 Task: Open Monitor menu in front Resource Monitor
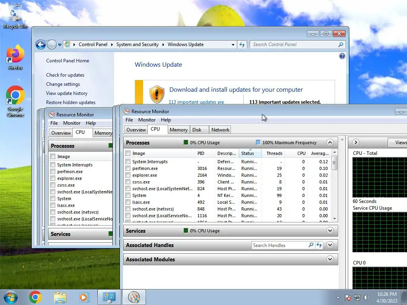pyautogui.click(x=147, y=120)
